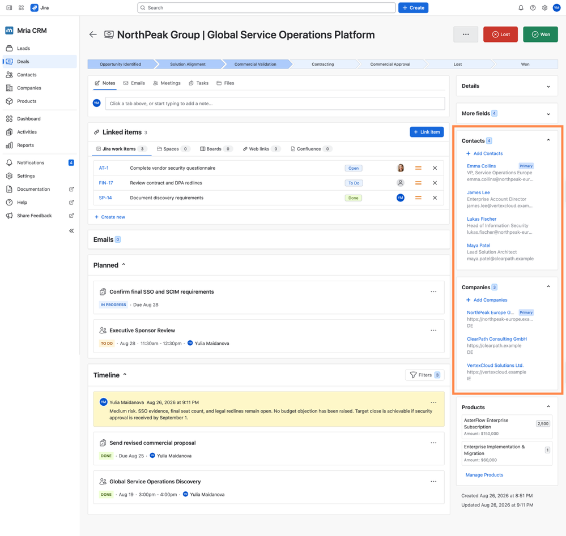The height and width of the screenshot is (536, 566).
Task: Open more options for Confirm final SSO task
Action: pyautogui.click(x=433, y=292)
